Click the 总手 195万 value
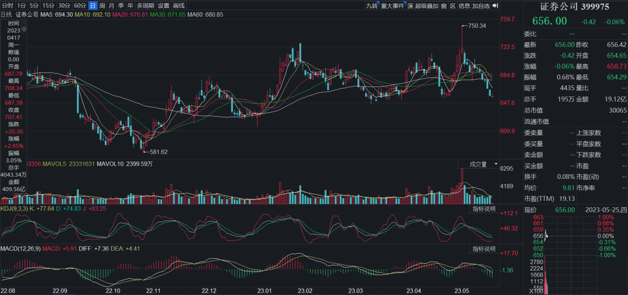Viewport: 628px width, 295px height. point(565,99)
